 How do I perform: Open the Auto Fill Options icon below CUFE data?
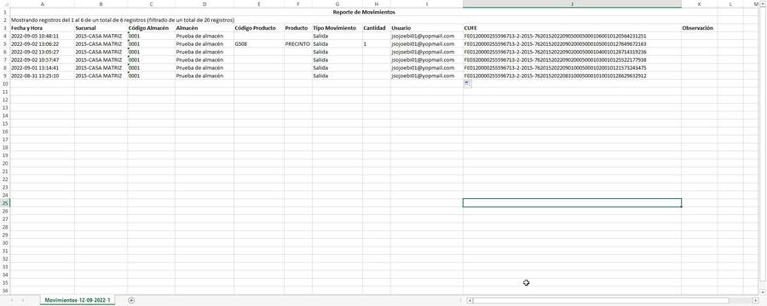pyautogui.click(x=468, y=84)
